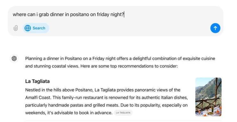Click at end of prompt after "night?"

(x=124, y=14)
